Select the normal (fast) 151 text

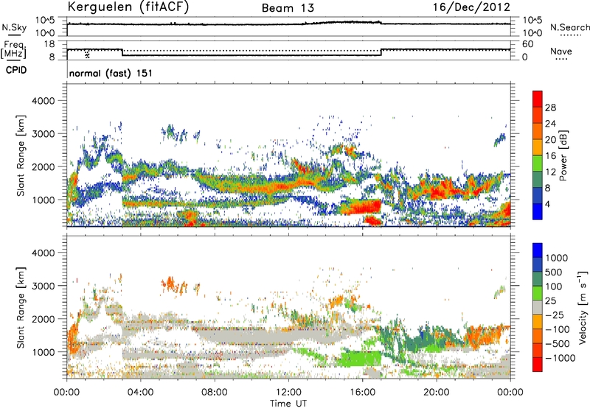(x=111, y=73)
